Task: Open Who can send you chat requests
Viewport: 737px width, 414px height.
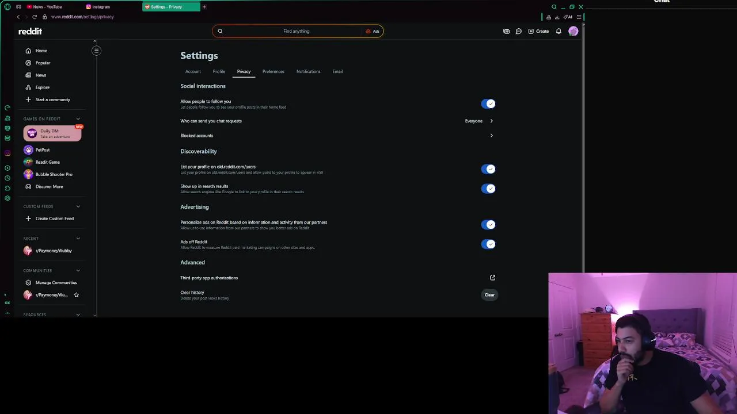Action: 337,121
